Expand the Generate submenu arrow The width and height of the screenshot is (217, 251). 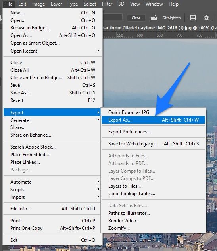[x=98, y=120]
